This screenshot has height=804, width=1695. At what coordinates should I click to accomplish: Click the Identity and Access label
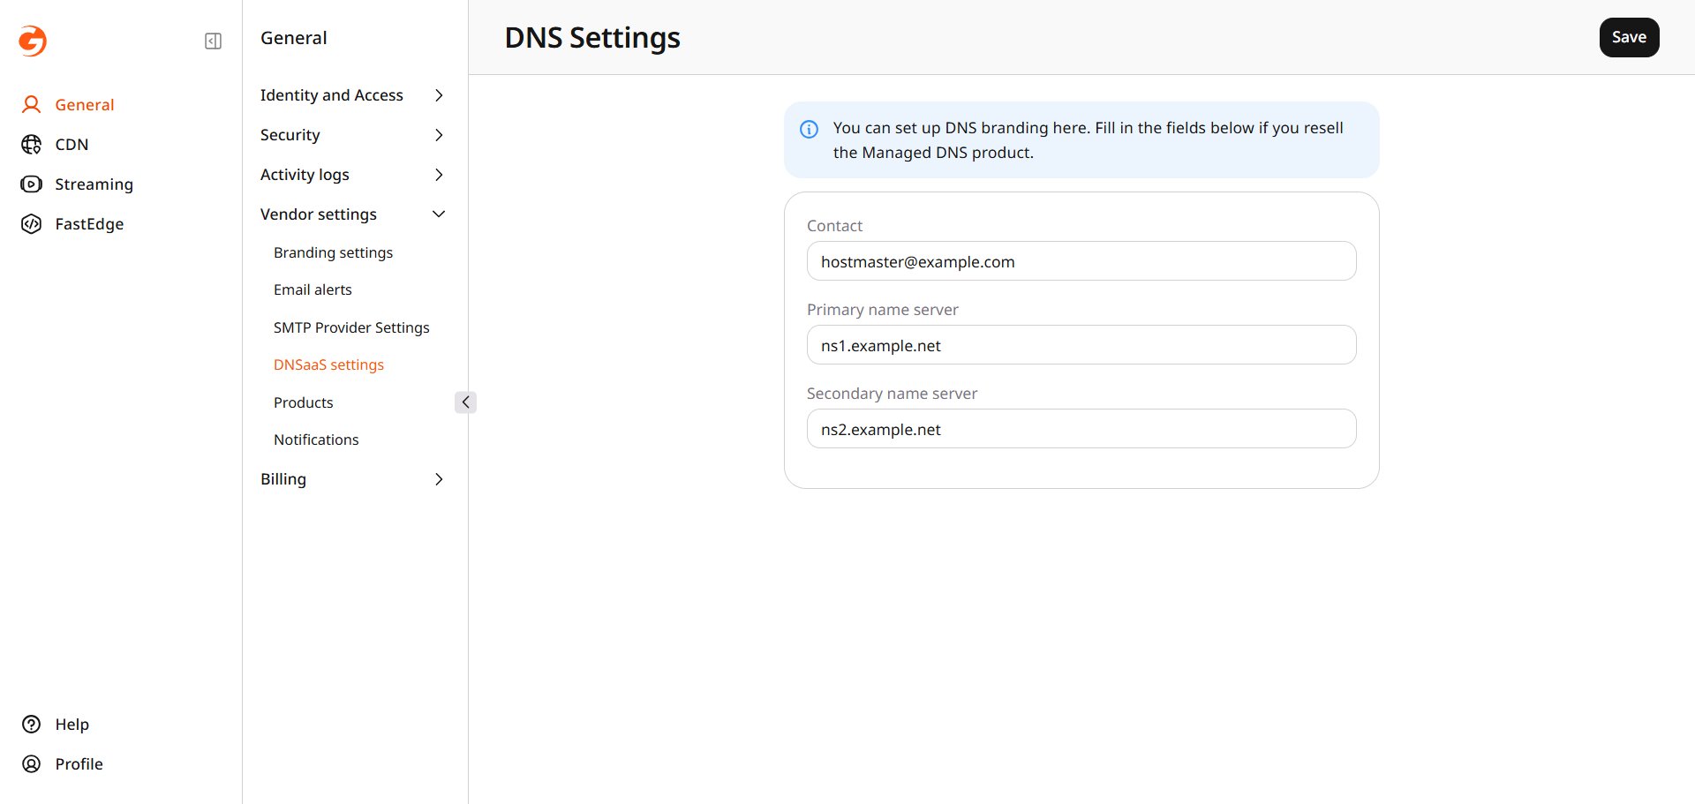331,95
